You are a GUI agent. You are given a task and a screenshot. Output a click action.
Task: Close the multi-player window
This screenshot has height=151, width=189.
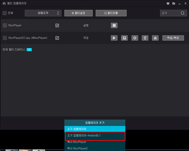pos(186,3)
